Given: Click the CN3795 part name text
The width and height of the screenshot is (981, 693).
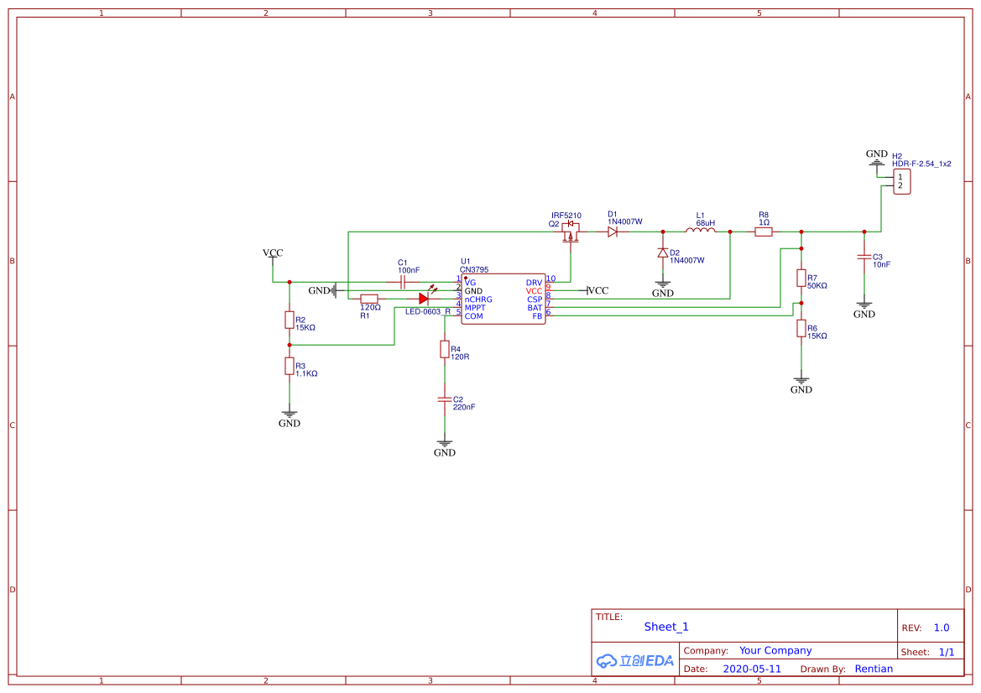Looking at the screenshot, I should point(474,269).
